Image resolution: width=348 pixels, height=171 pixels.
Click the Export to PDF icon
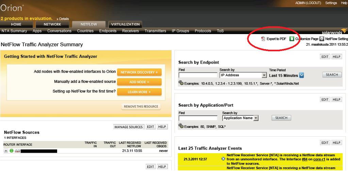coord(263,39)
